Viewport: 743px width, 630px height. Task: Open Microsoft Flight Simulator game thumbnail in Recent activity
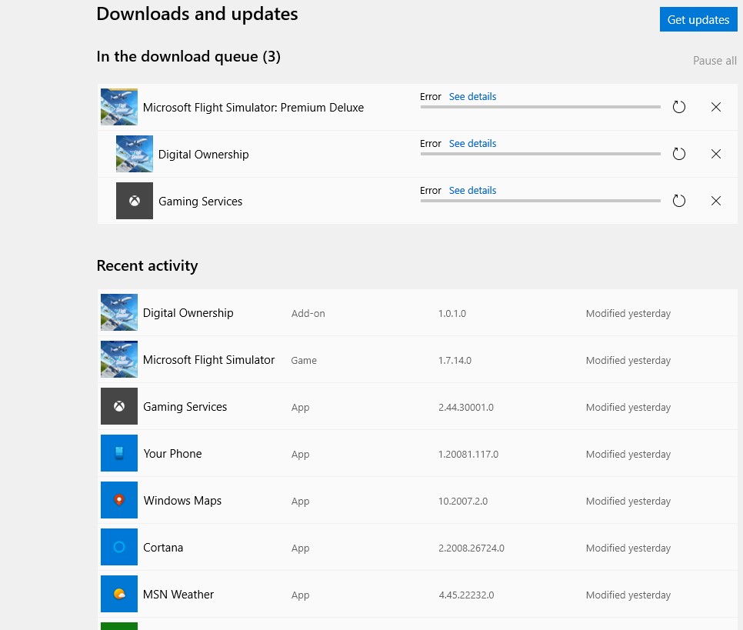119,359
